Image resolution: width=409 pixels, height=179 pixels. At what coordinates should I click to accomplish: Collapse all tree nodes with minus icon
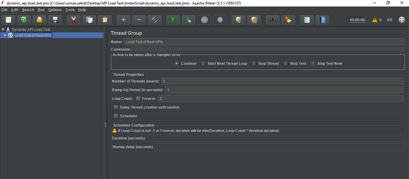point(139,20)
